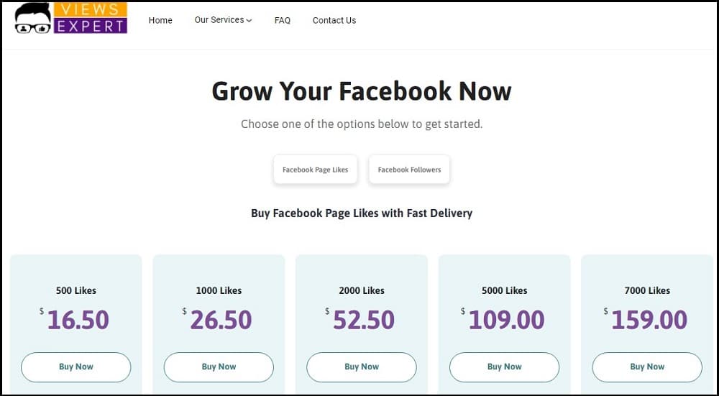719x396 pixels.
Task: Click the $109.00 price text
Action: (503, 319)
